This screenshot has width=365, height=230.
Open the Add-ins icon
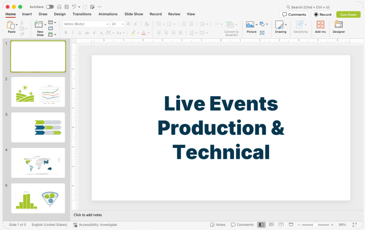point(320,25)
